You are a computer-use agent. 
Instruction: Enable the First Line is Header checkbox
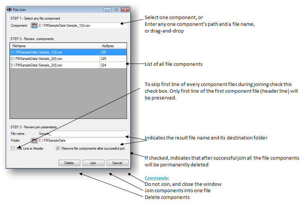point(13,148)
